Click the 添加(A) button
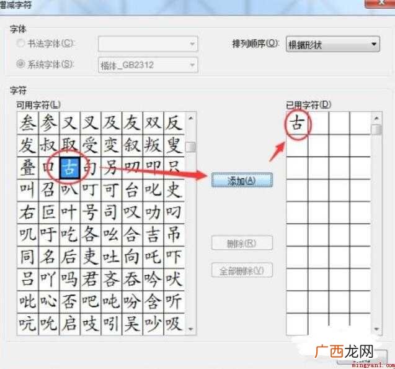395x369 pixels. coord(242,180)
